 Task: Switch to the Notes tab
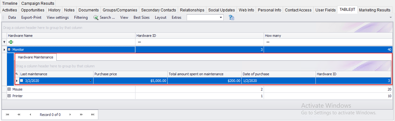point(69,10)
